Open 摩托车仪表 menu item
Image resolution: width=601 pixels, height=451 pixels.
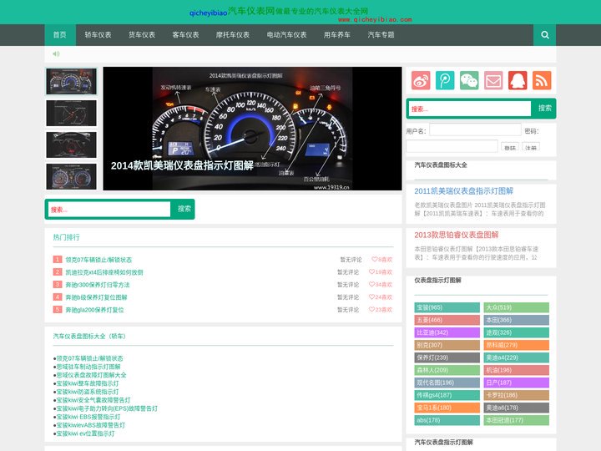[233, 35]
